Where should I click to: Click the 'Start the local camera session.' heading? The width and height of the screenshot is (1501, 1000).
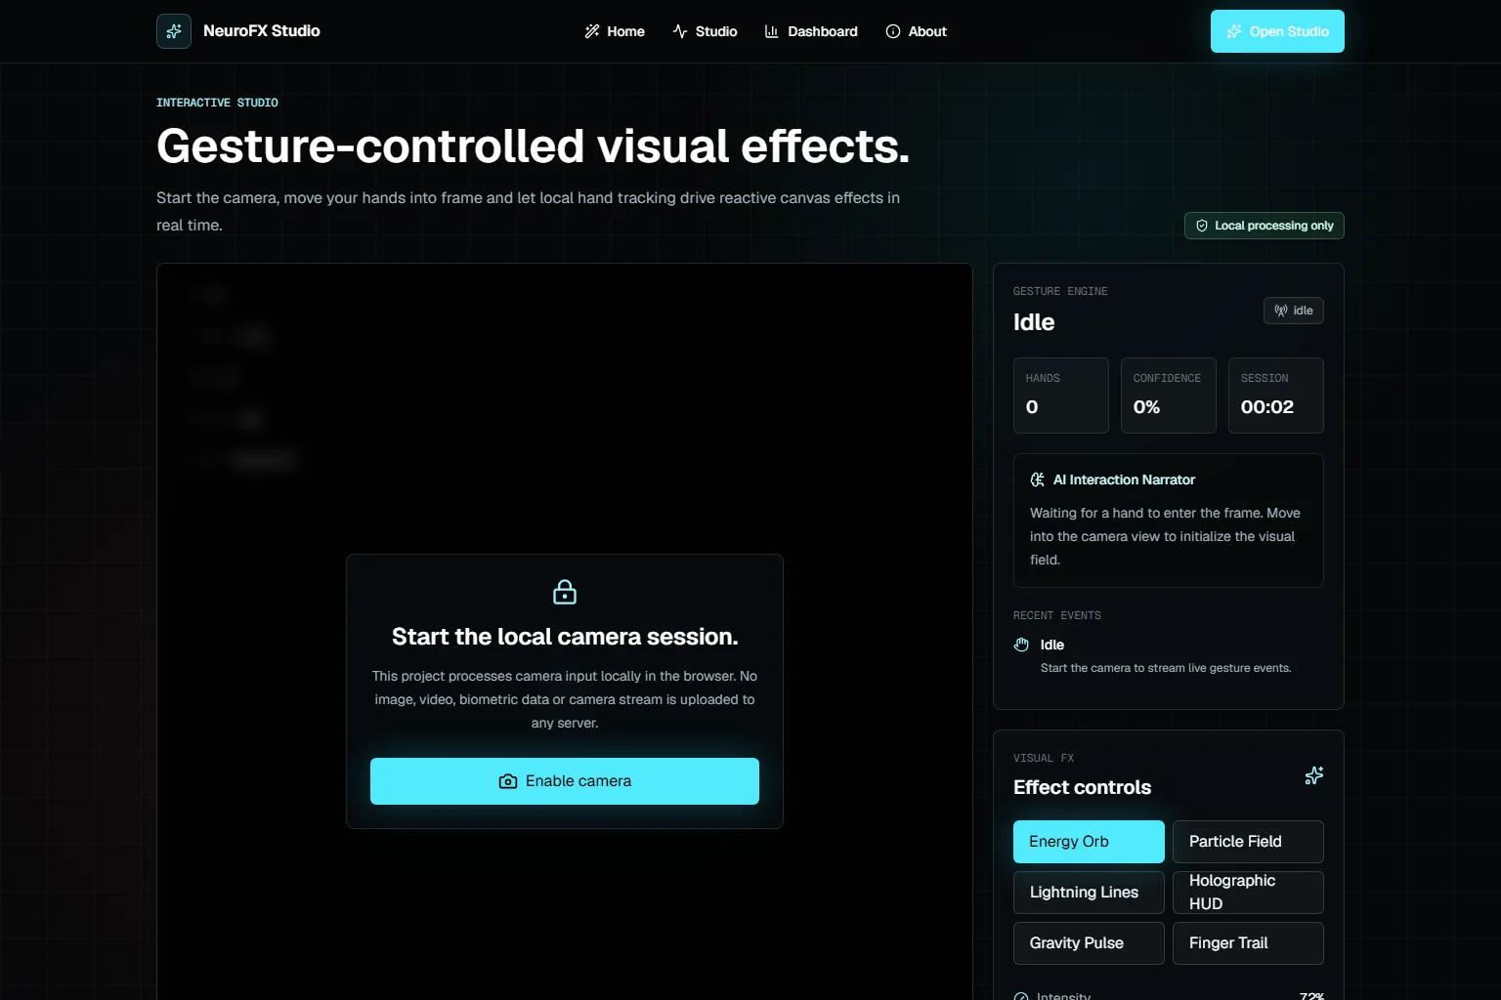[565, 637]
